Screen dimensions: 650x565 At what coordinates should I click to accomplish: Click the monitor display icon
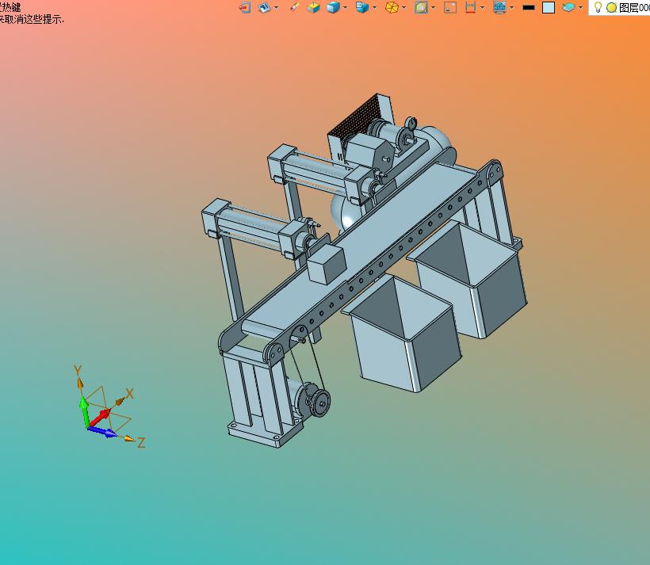point(500,7)
